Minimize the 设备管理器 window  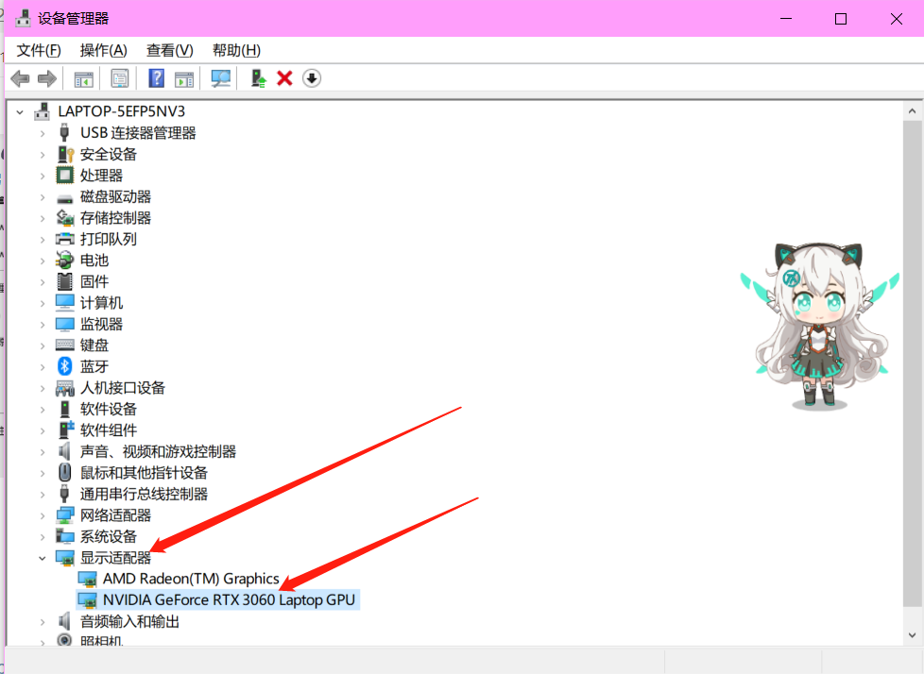pyautogui.click(x=786, y=19)
